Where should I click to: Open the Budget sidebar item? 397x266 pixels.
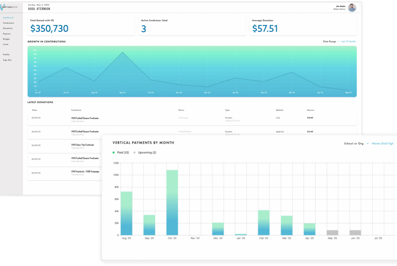coord(6,39)
